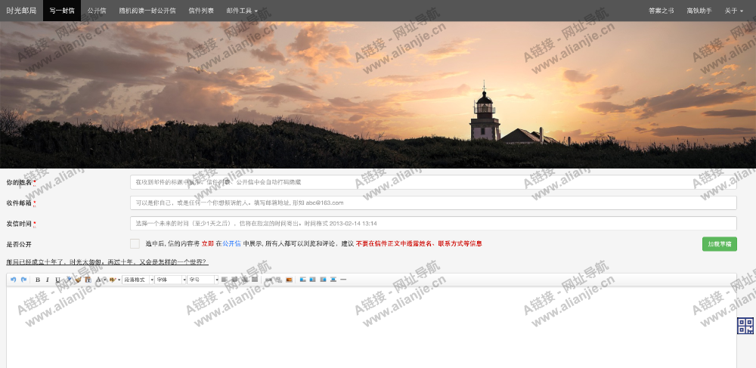
Task: Open the font color picker in editor toolbar
Action: [99, 280]
